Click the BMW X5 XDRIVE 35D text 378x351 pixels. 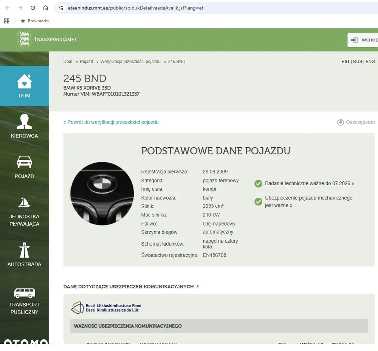click(x=87, y=88)
